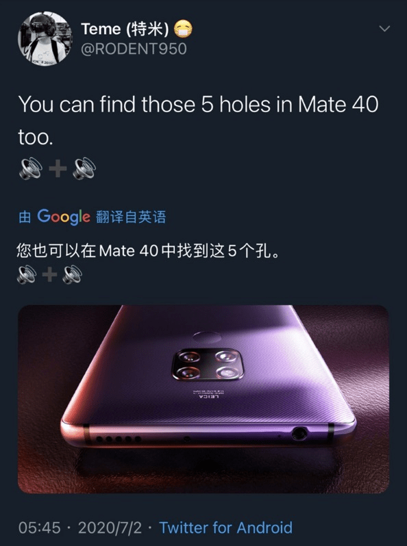This screenshot has height=546, width=407.
Task: Click the Google logo in translation attribution
Action: (x=64, y=217)
